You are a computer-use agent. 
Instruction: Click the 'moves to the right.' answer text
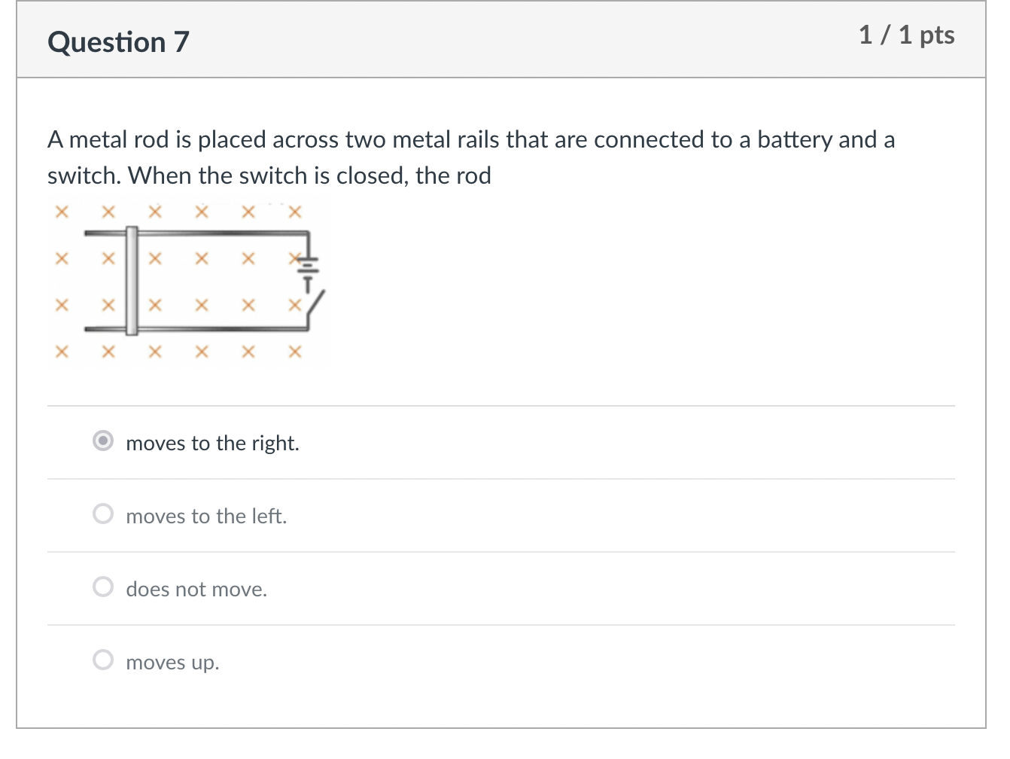212,444
